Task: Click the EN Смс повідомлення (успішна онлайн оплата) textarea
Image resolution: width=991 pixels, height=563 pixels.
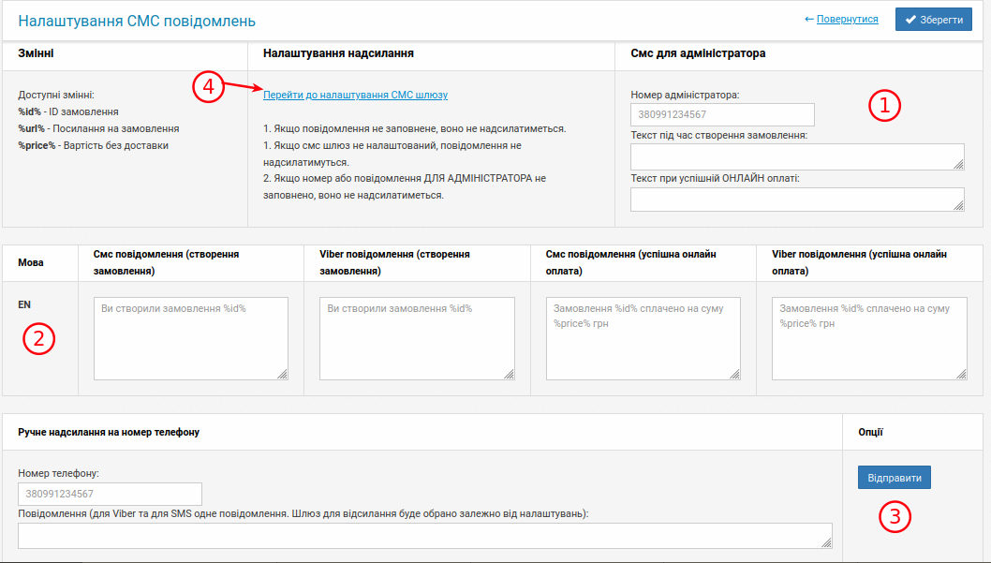Action: point(643,339)
